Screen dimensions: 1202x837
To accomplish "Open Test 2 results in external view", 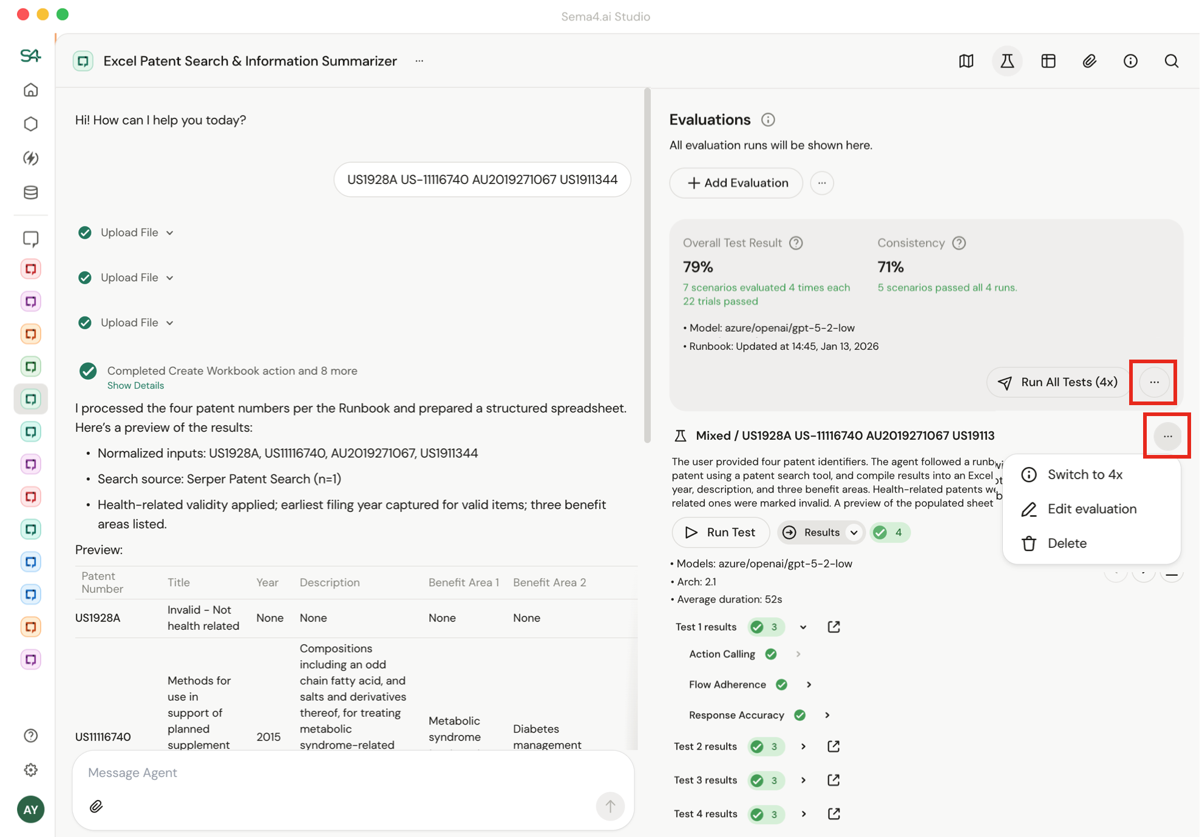I will tap(834, 746).
